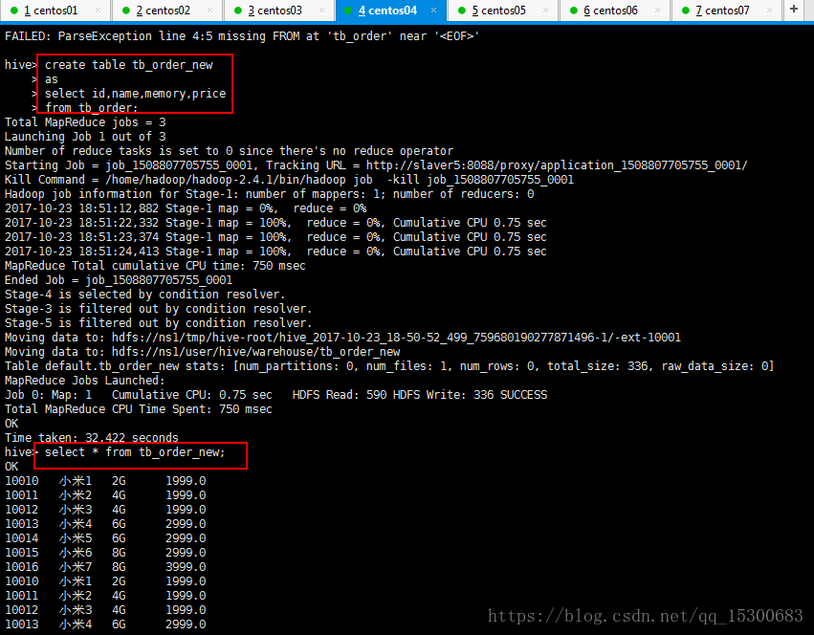
Task: Click 'MapReduce Total cumulative CPU time' line
Action: (155, 266)
